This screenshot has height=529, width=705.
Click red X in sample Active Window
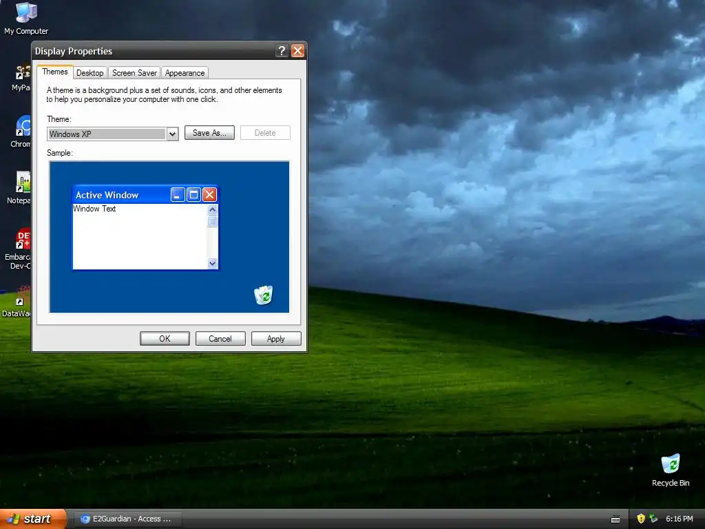[209, 195]
